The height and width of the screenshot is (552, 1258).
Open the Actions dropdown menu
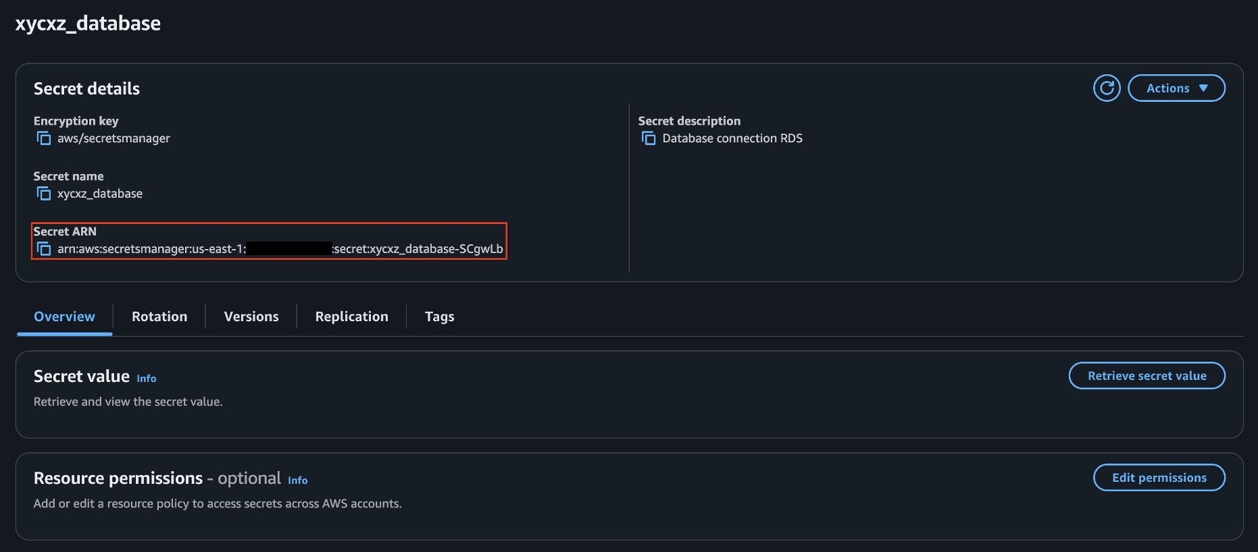[x=1176, y=88]
